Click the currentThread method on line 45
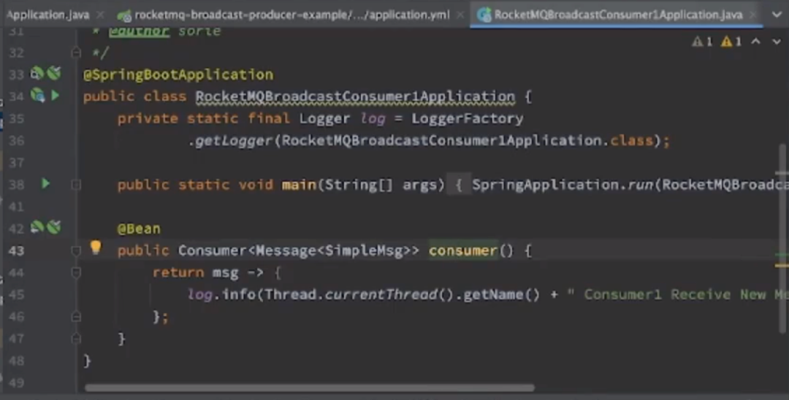Screen dimensions: 789x400 coord(381,294)
